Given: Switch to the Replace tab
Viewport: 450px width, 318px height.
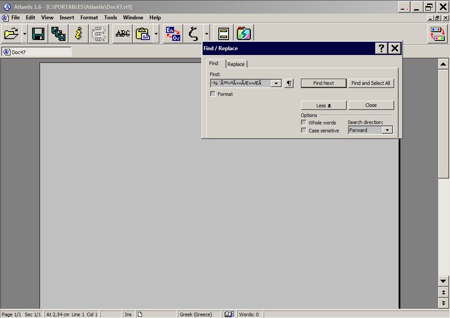Looking at the screenshot, I should [236, 64].
